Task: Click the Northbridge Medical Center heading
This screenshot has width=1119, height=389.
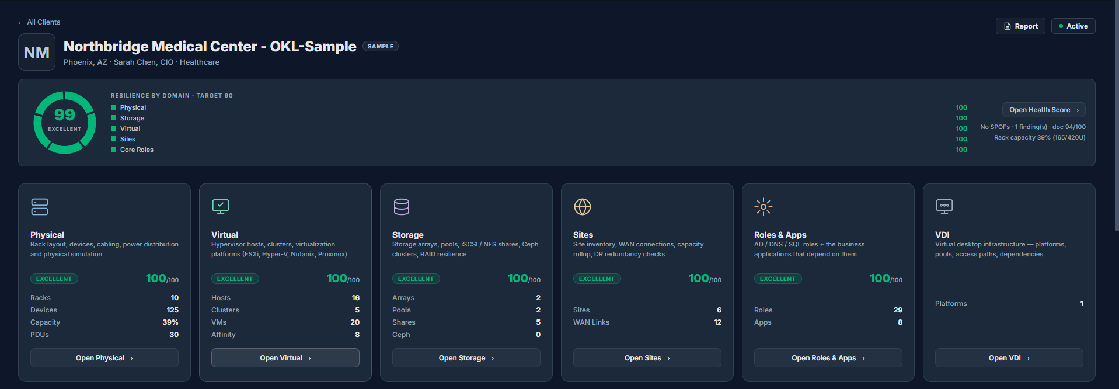Action: (x=210, y=46)
